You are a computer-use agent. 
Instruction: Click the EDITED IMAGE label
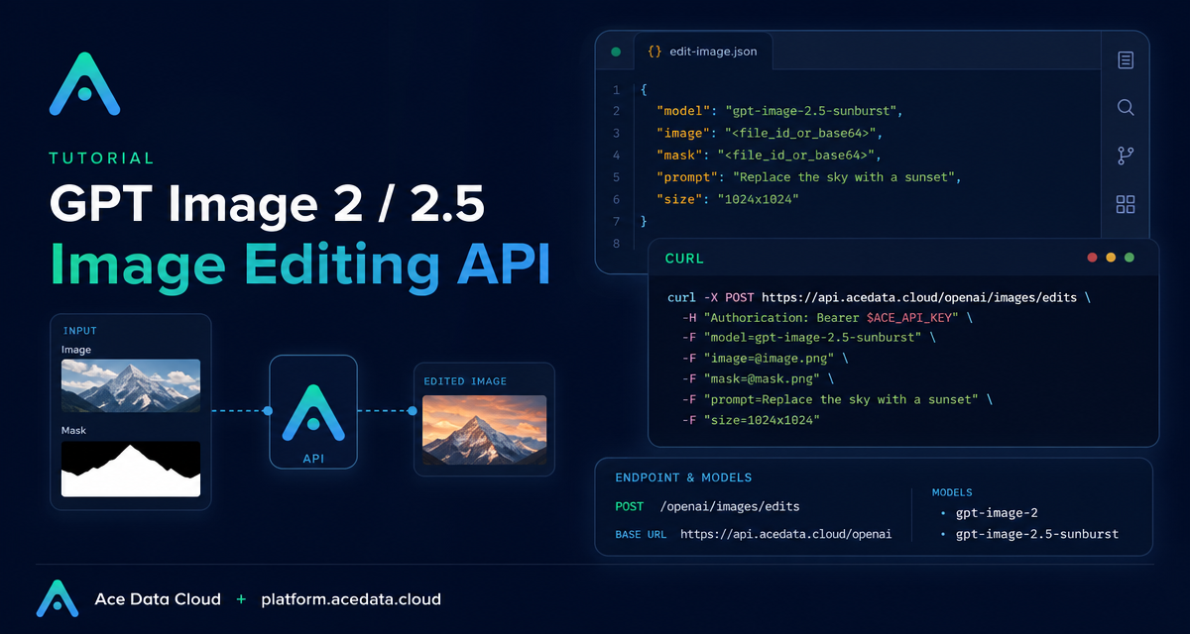pyautogui.click(x=465, y=381)
